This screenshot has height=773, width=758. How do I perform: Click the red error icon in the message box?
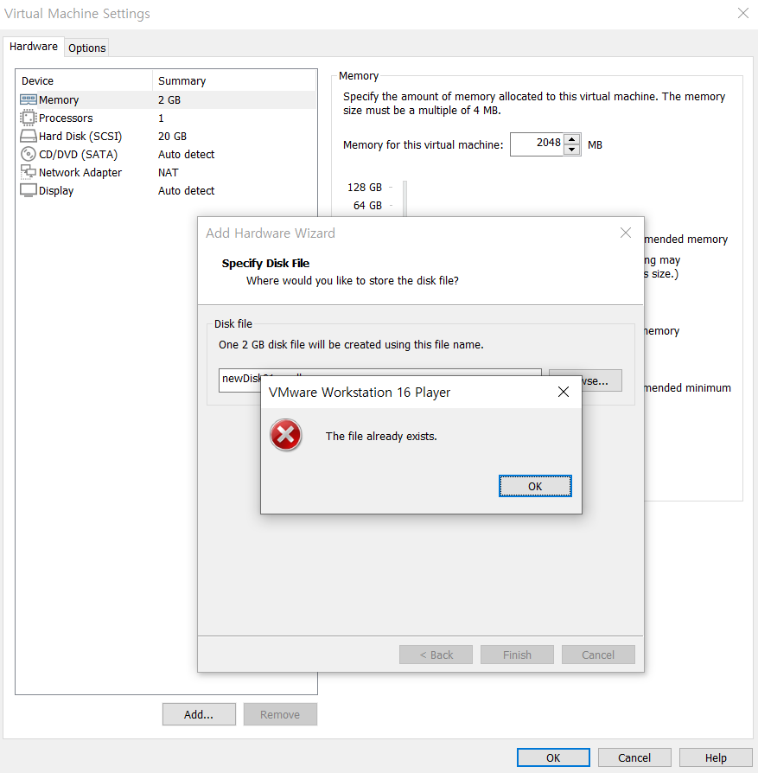click(285, 435)
